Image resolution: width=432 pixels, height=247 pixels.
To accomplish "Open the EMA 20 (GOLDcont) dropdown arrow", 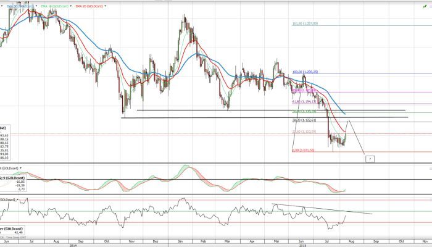I will pyautogui.click(x=105, y=6).
